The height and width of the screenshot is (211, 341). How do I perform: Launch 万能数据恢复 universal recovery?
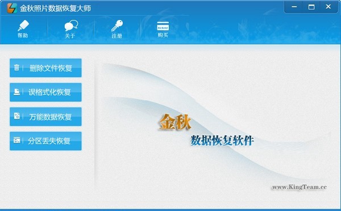[x=45, y=117]
